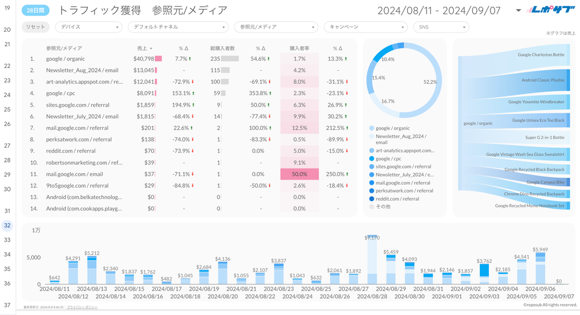Click the その他 legend dot

pos(372,207)
